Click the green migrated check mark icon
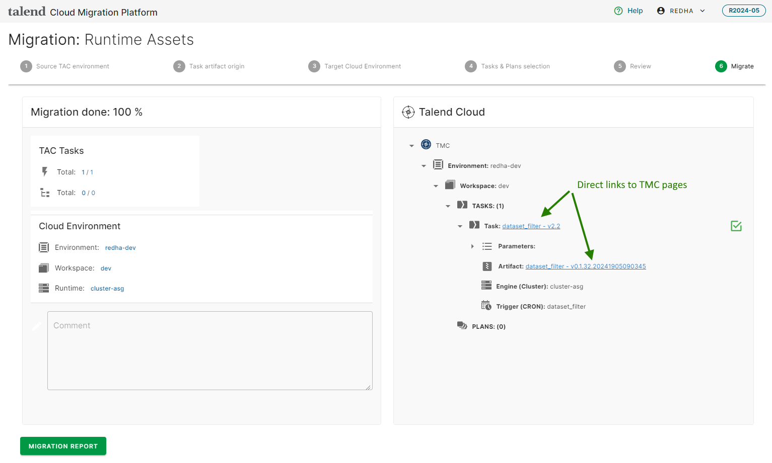The height and width of the screenshot is (463, 772). tap(736, 226)
